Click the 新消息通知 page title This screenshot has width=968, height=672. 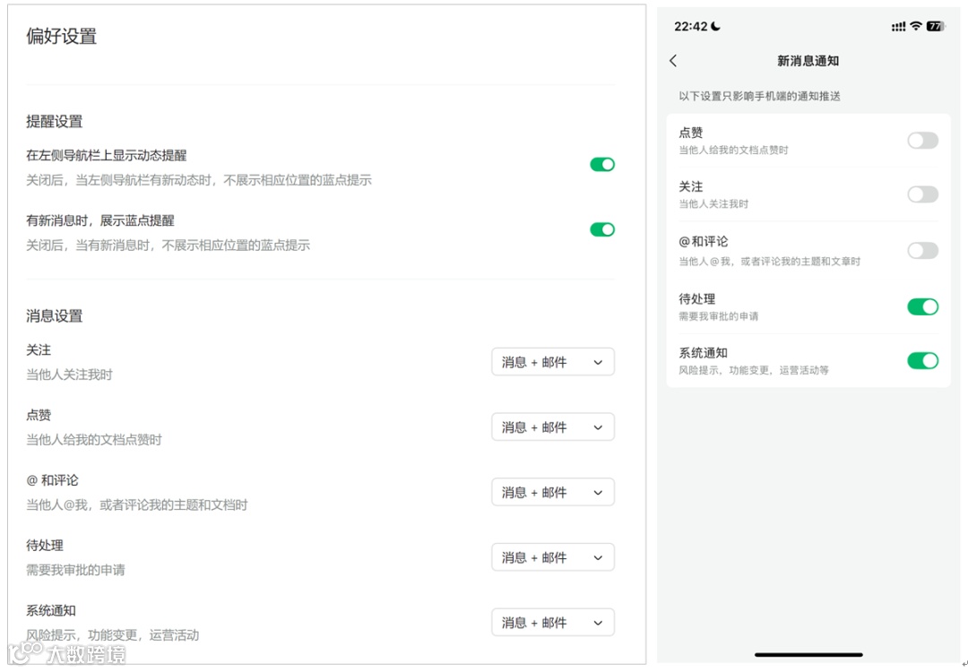(808, 61)
